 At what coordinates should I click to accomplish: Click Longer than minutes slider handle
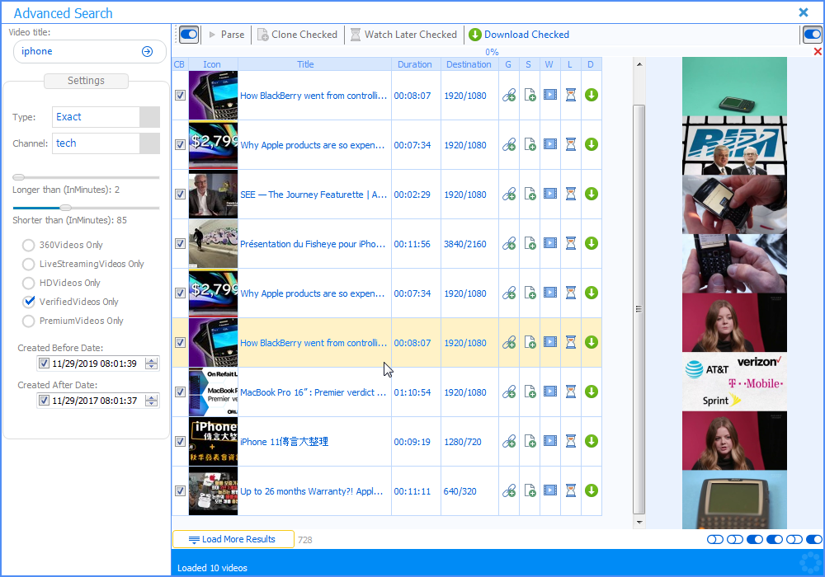[19, 177]
